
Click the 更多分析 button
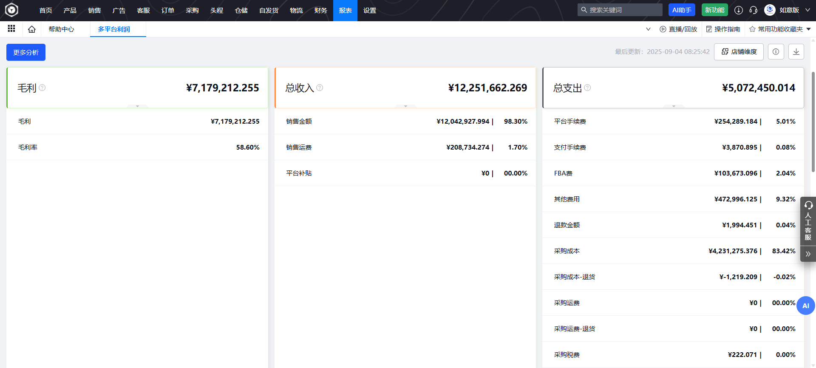pyautogui.click(x=26, y=52)
